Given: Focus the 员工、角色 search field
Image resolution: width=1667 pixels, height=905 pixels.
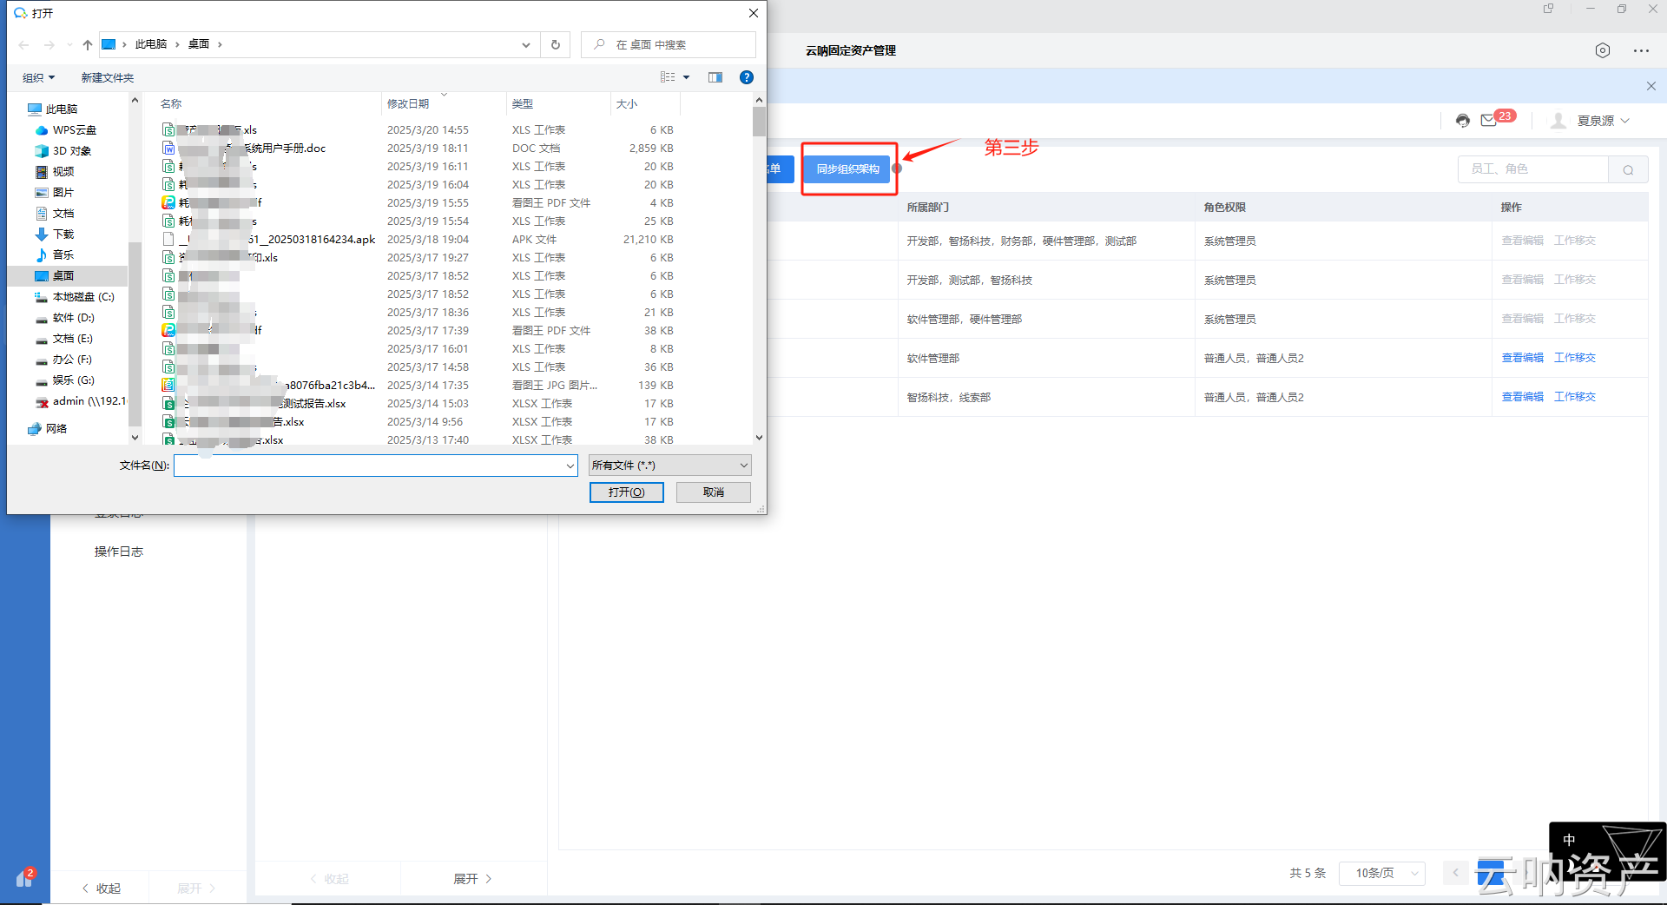Looking at the screenshot, I should pyautogui.click(x=1533, y=169).
